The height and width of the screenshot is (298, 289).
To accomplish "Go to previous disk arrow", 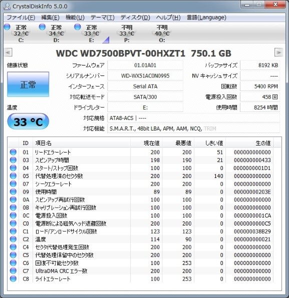I will [x=9, y=52].
